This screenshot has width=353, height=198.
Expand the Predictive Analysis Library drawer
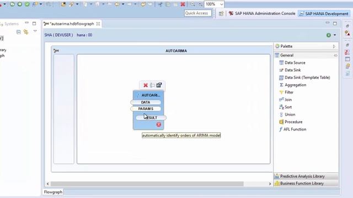[x=306, y=176]
